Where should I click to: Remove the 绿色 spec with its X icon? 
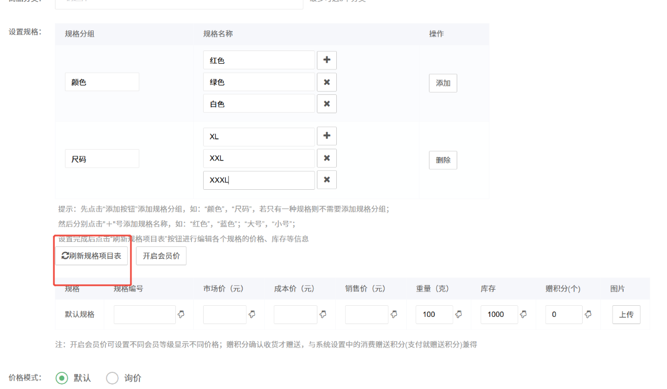pyautogui.click(x=326, y=82)
